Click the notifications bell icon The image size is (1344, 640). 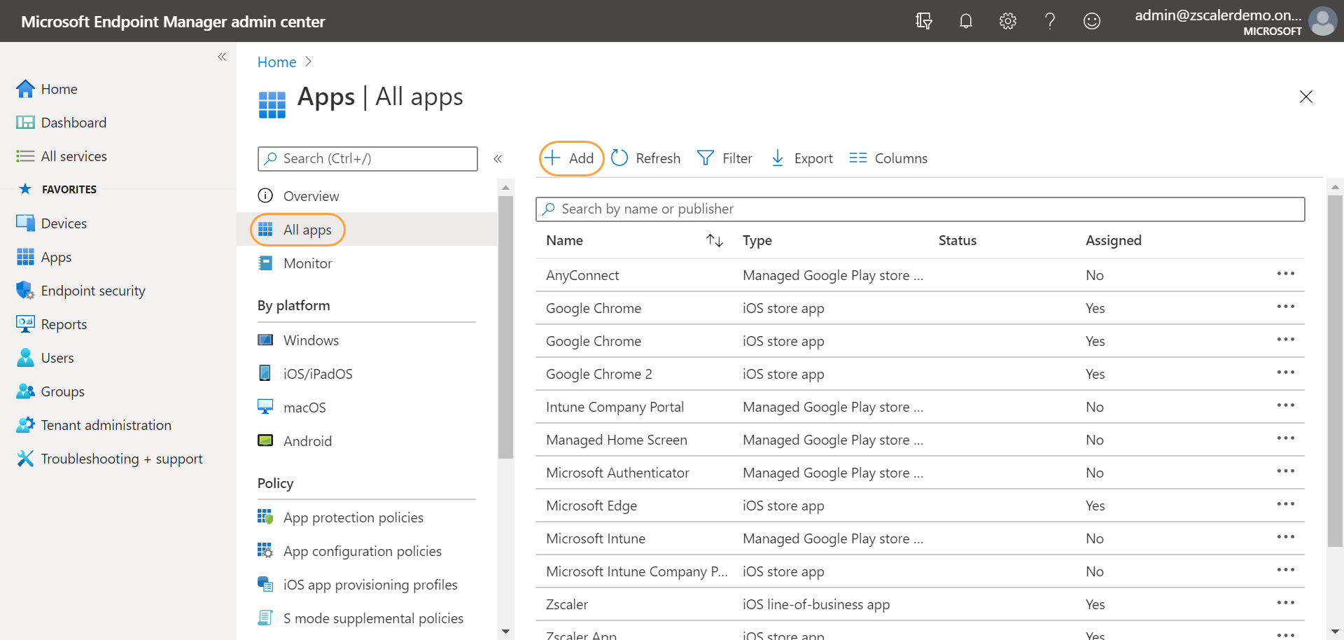(x=966, y=21)
